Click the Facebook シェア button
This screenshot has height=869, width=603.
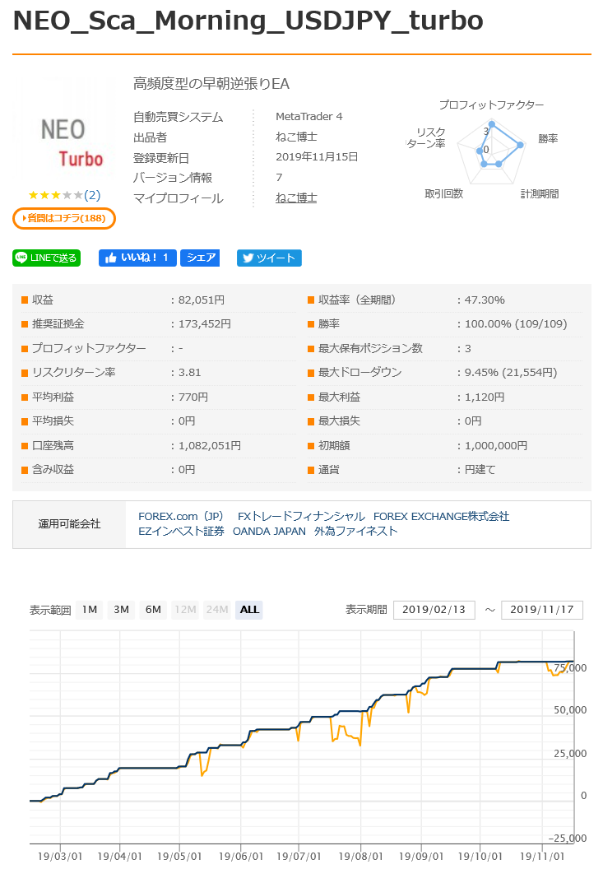click(x=200, y=258)
